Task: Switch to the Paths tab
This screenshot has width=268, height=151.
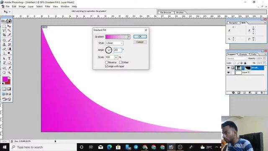Action: point(254,54)
